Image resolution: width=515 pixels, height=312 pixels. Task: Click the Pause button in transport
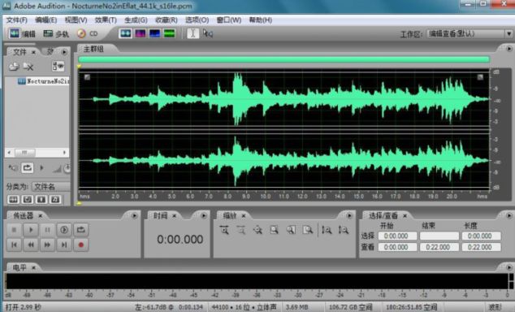(47, 230)
